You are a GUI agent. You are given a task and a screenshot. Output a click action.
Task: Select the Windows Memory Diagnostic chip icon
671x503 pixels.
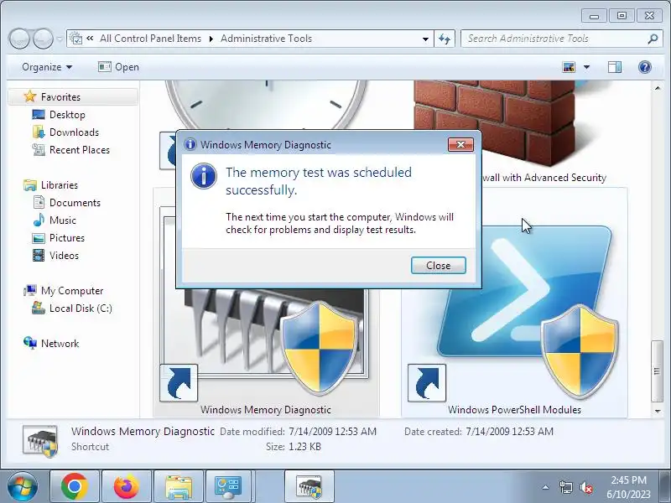[x=265, y=334]
